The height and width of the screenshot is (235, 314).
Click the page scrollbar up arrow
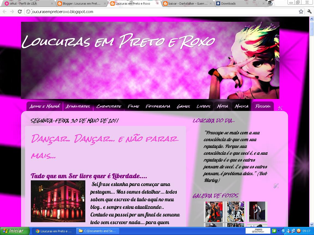click(x=312, y=19)
